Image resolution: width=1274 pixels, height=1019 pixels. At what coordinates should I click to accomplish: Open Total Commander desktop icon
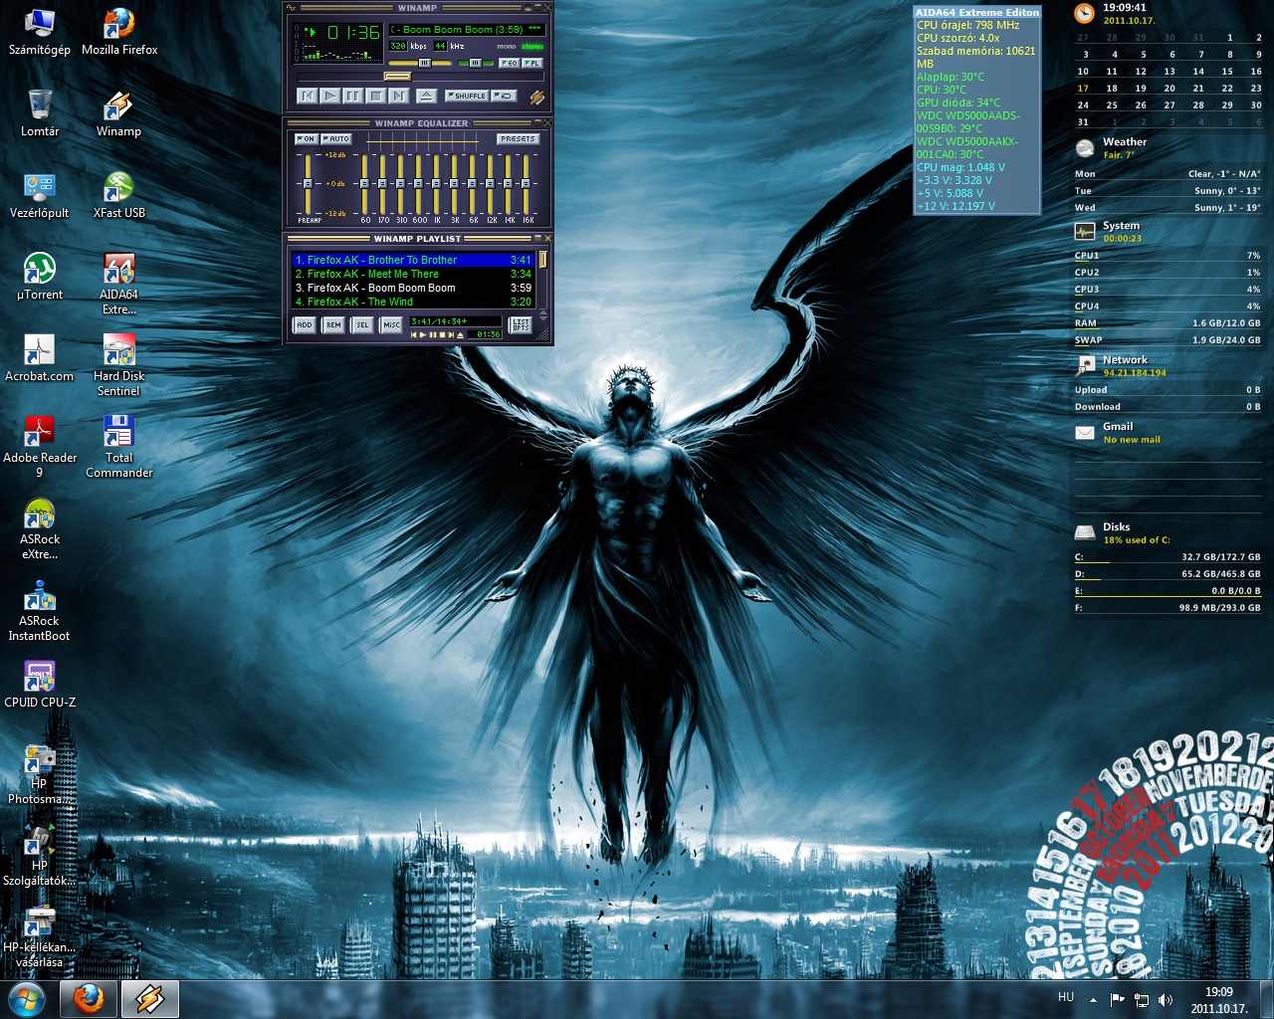pos(119,447)
